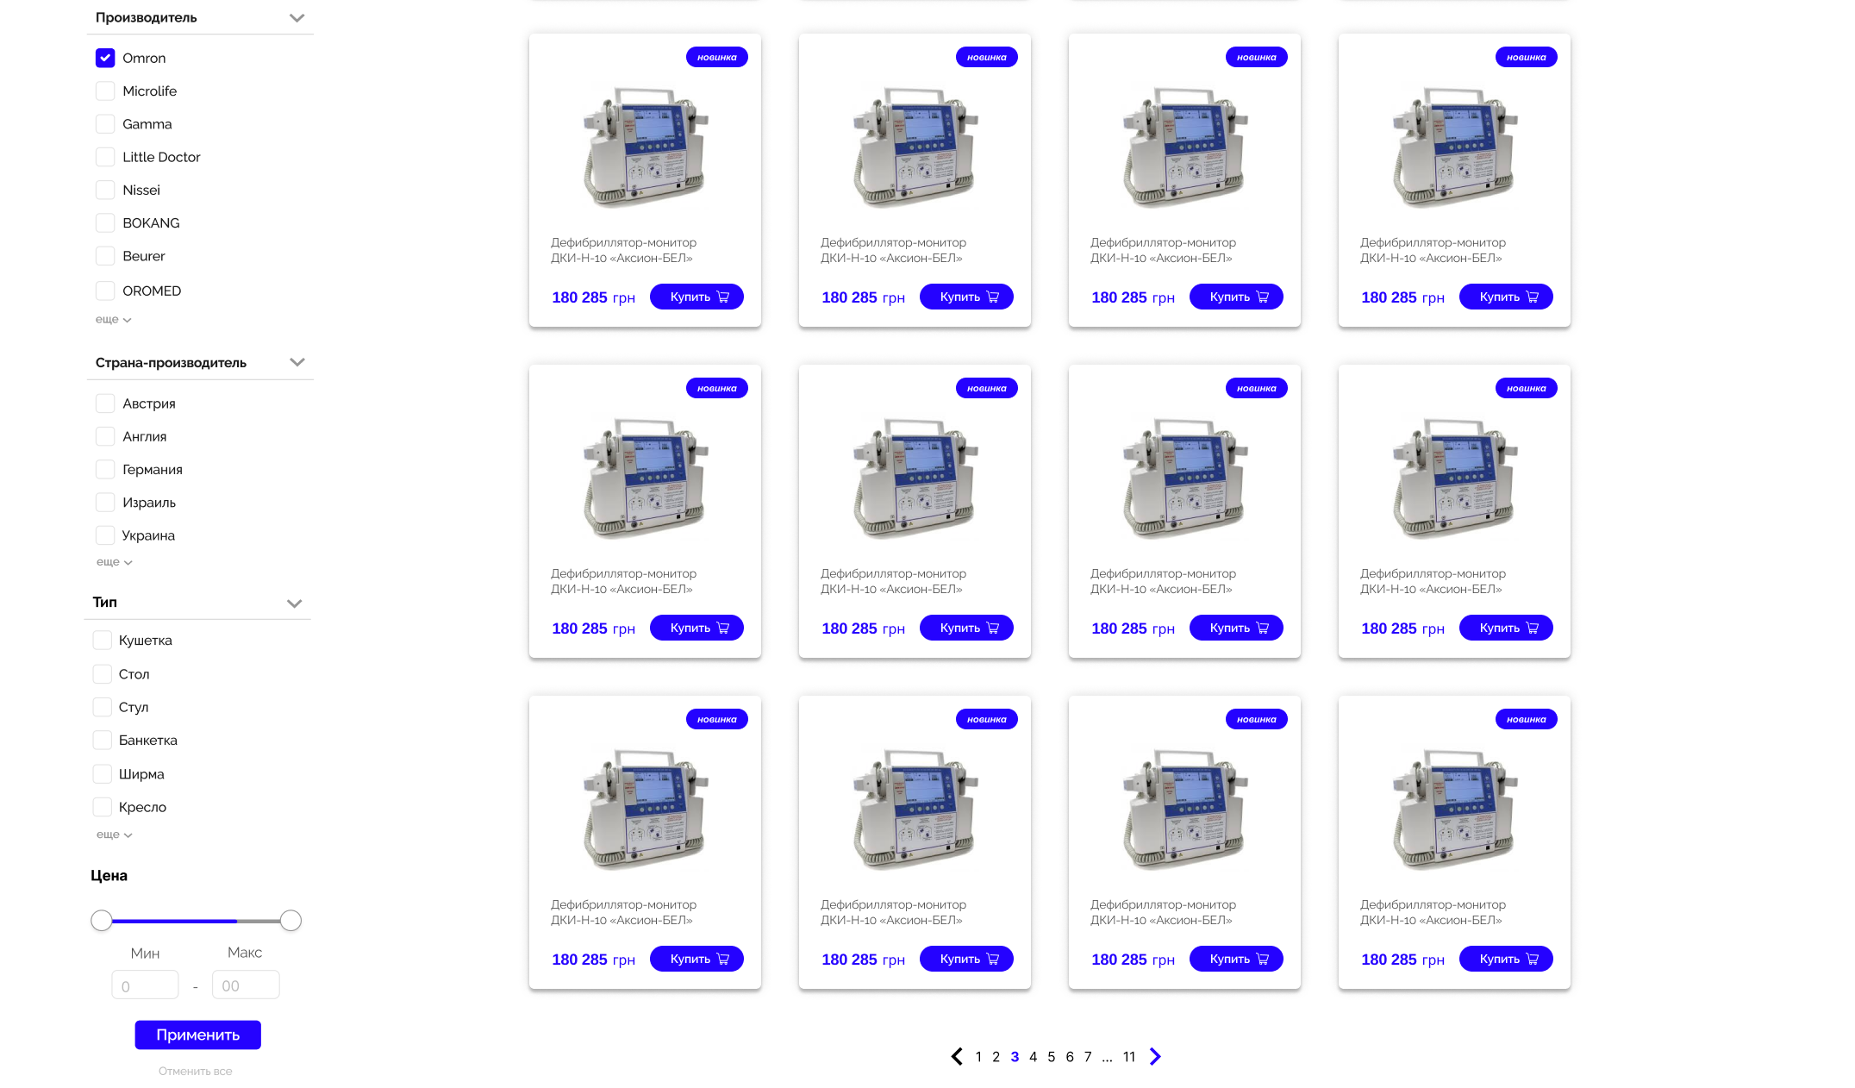This screenshot has height=1088, width=1855.
Task: Collapse the Тип filter section
Action: click(294, 603)
